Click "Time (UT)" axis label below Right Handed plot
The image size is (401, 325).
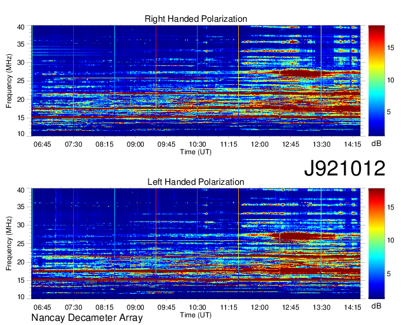(196, 152)
